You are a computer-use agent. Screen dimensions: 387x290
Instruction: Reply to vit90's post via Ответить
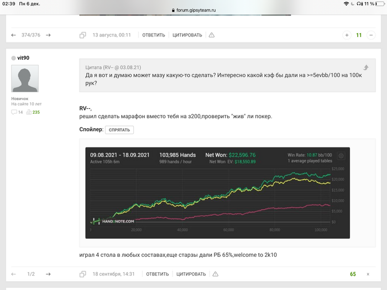[158, 274]
